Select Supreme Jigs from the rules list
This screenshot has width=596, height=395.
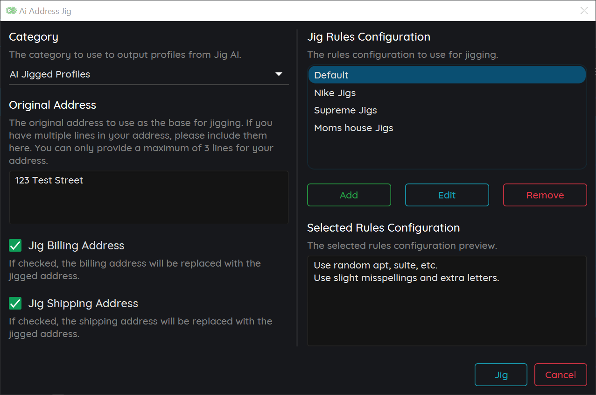tap(345, 110)
